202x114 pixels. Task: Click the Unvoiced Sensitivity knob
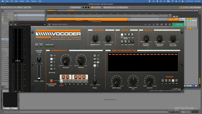point(95,38)
